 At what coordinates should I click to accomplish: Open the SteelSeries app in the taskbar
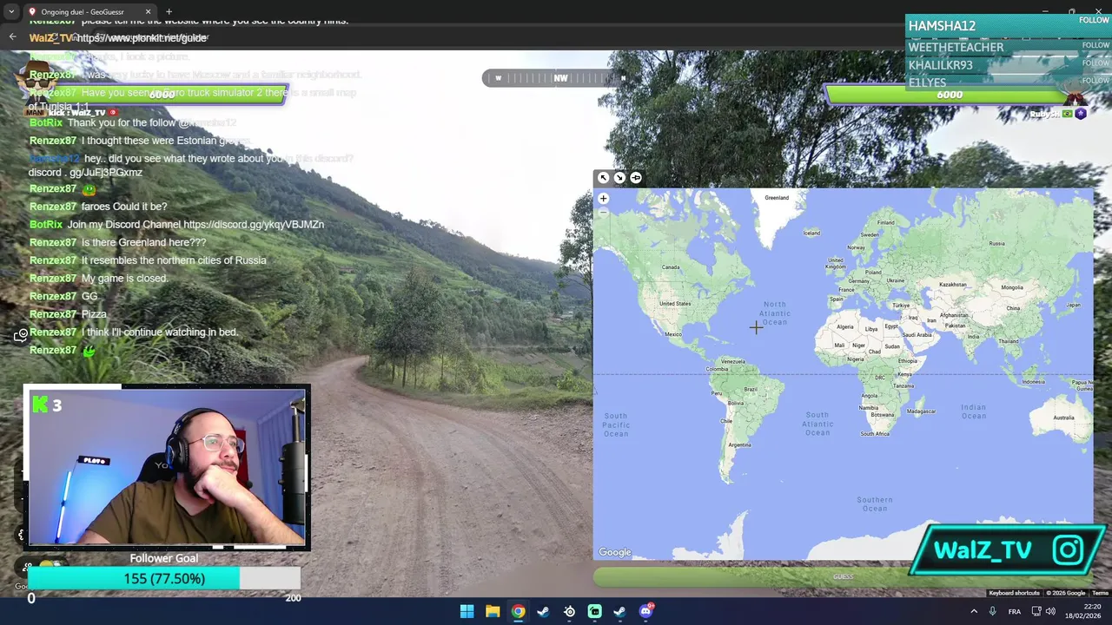click(x=569, y=611)
